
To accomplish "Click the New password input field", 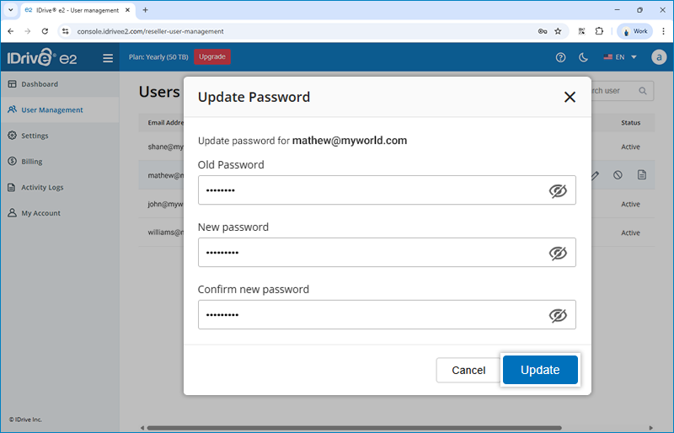I will point(371,253).
